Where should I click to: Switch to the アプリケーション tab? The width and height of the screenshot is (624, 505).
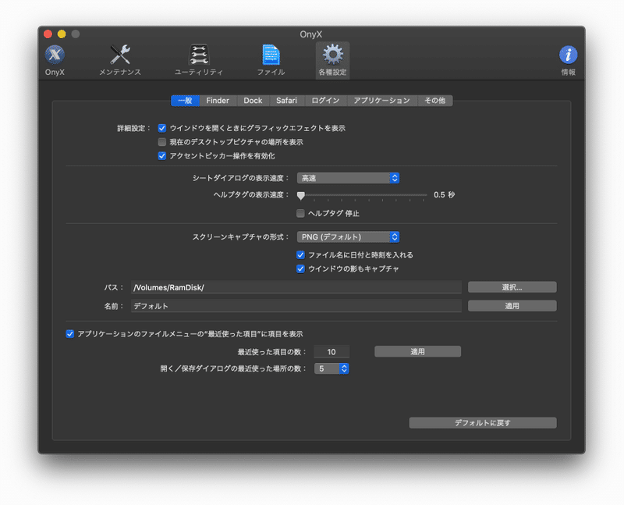click(x=381, y=101)
